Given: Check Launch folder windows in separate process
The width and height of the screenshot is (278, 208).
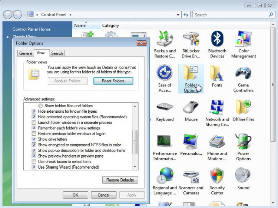Looking at the screenshot, I should [x=34, y=122].
